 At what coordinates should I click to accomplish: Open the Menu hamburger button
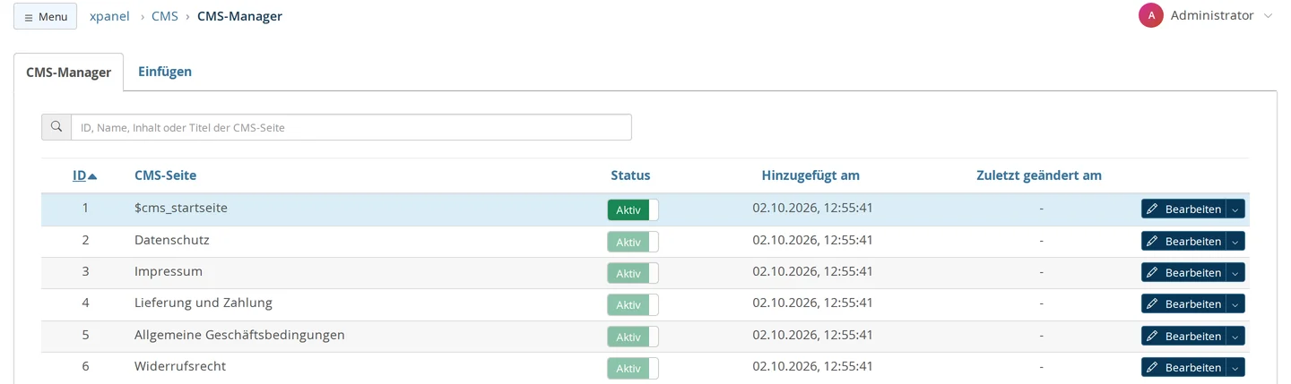[45, 16]
